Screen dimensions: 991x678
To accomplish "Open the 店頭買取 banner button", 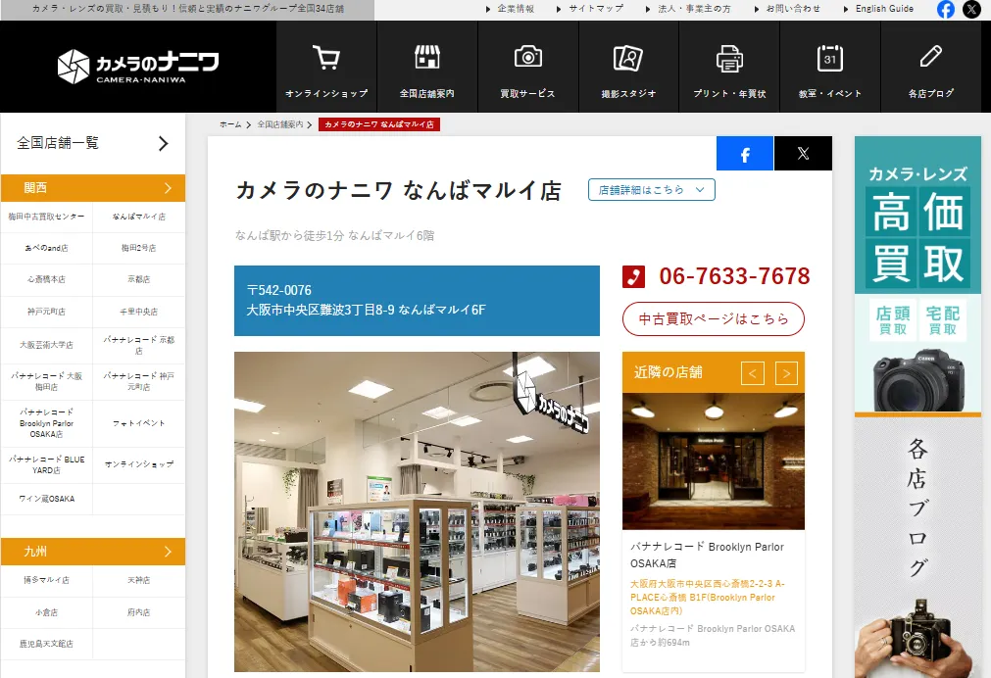I will (x=892, y=320).
